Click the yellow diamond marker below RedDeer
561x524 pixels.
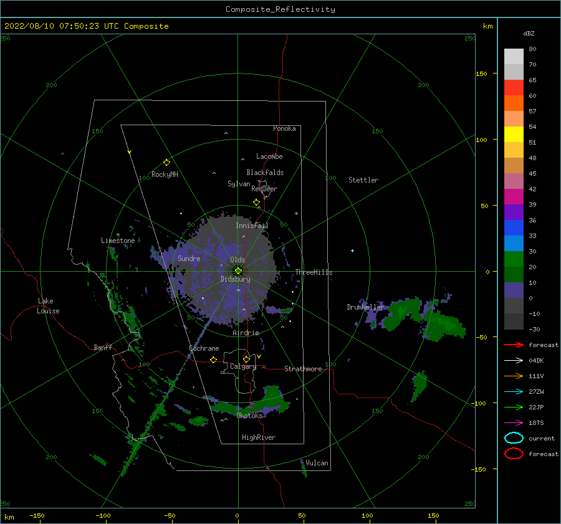point(257,202)
